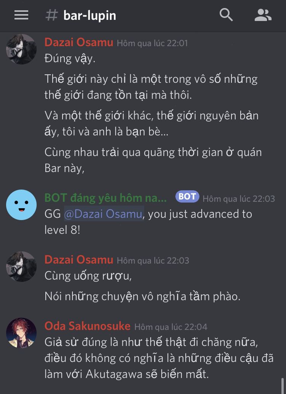Click the @Dazai Osamu mention
Screen dimensions: 286x394
(x=104, y=214)
